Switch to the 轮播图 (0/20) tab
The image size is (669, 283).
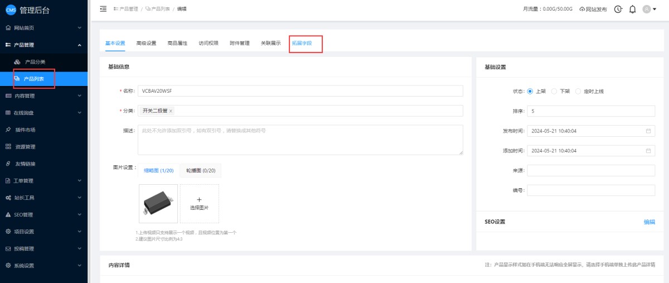[200, 170]
